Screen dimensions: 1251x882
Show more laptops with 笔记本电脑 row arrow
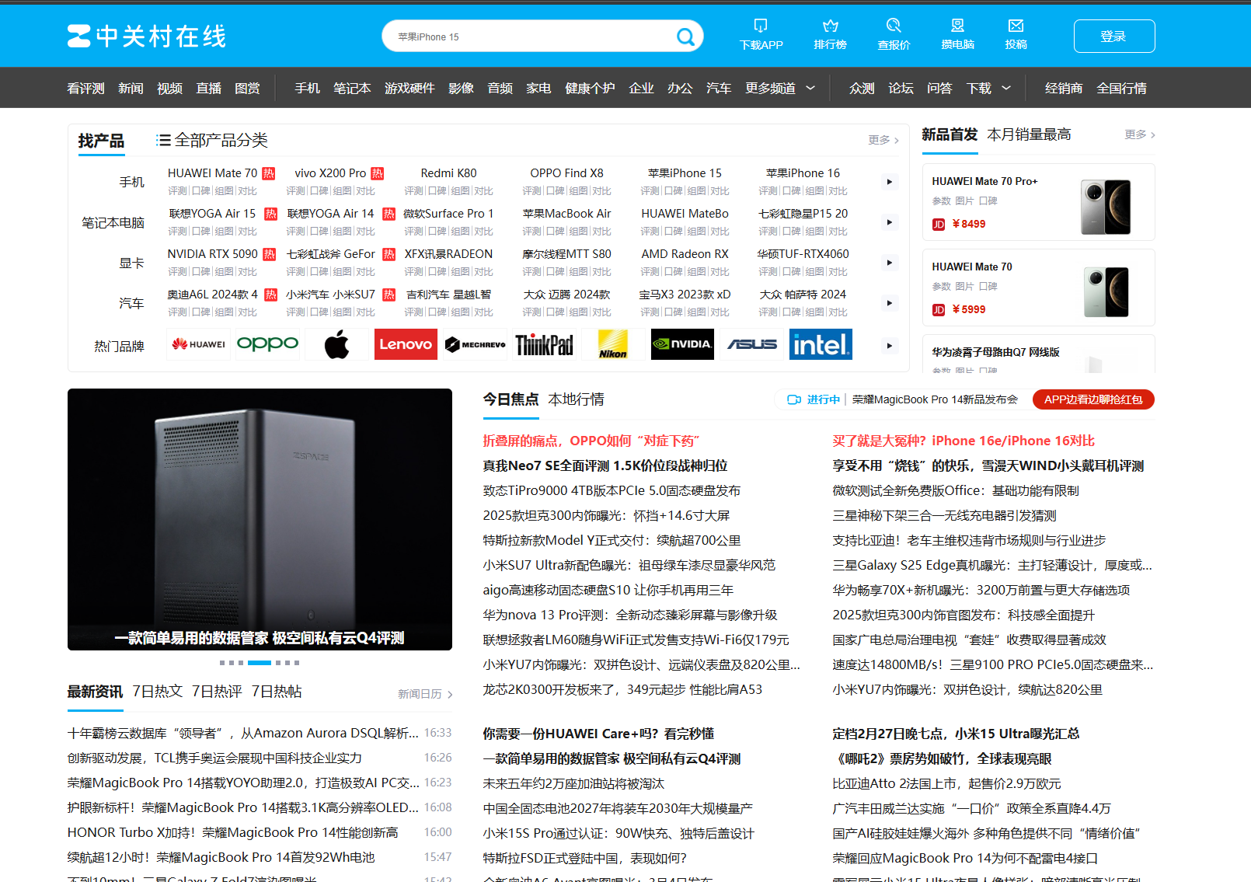tap(890, 222)
